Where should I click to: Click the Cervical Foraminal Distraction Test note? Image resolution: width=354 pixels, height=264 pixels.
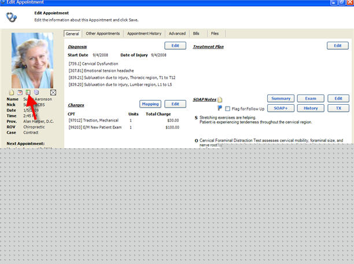click(271, 142)
